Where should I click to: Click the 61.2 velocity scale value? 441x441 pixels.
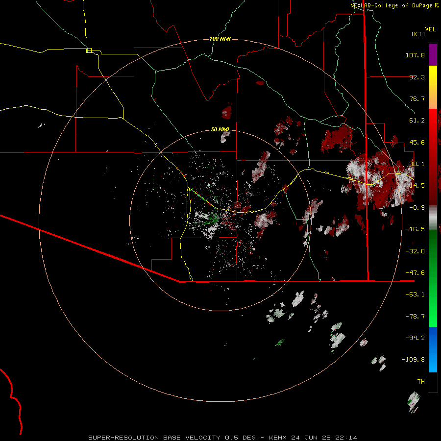tap(417, 121)
